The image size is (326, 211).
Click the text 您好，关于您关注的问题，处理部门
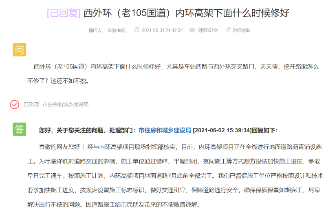point(86,130)
